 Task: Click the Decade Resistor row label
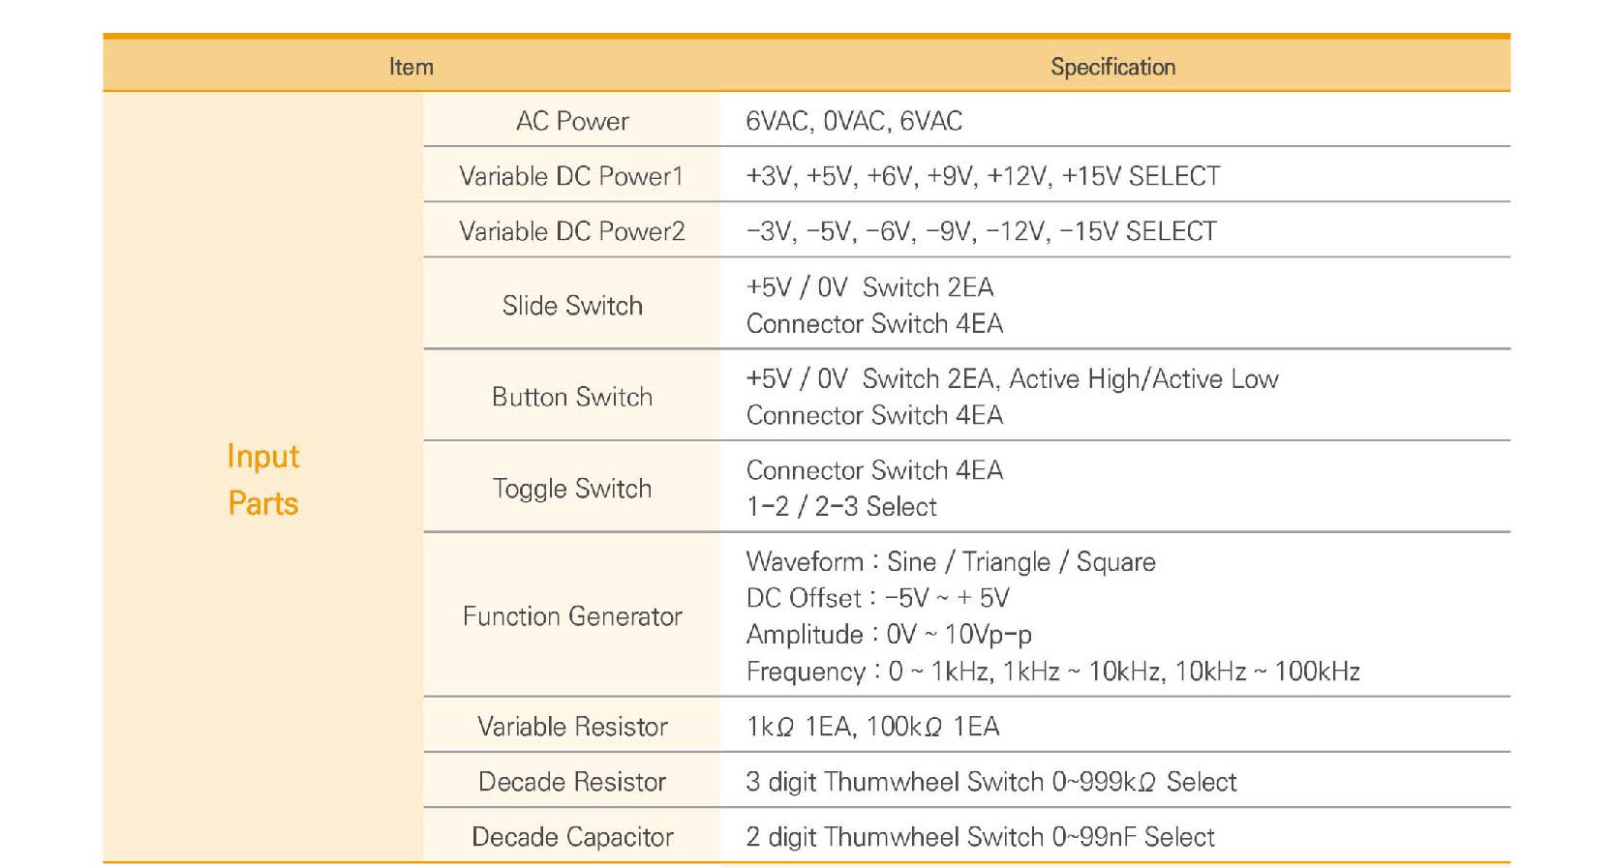click(572, 782)
